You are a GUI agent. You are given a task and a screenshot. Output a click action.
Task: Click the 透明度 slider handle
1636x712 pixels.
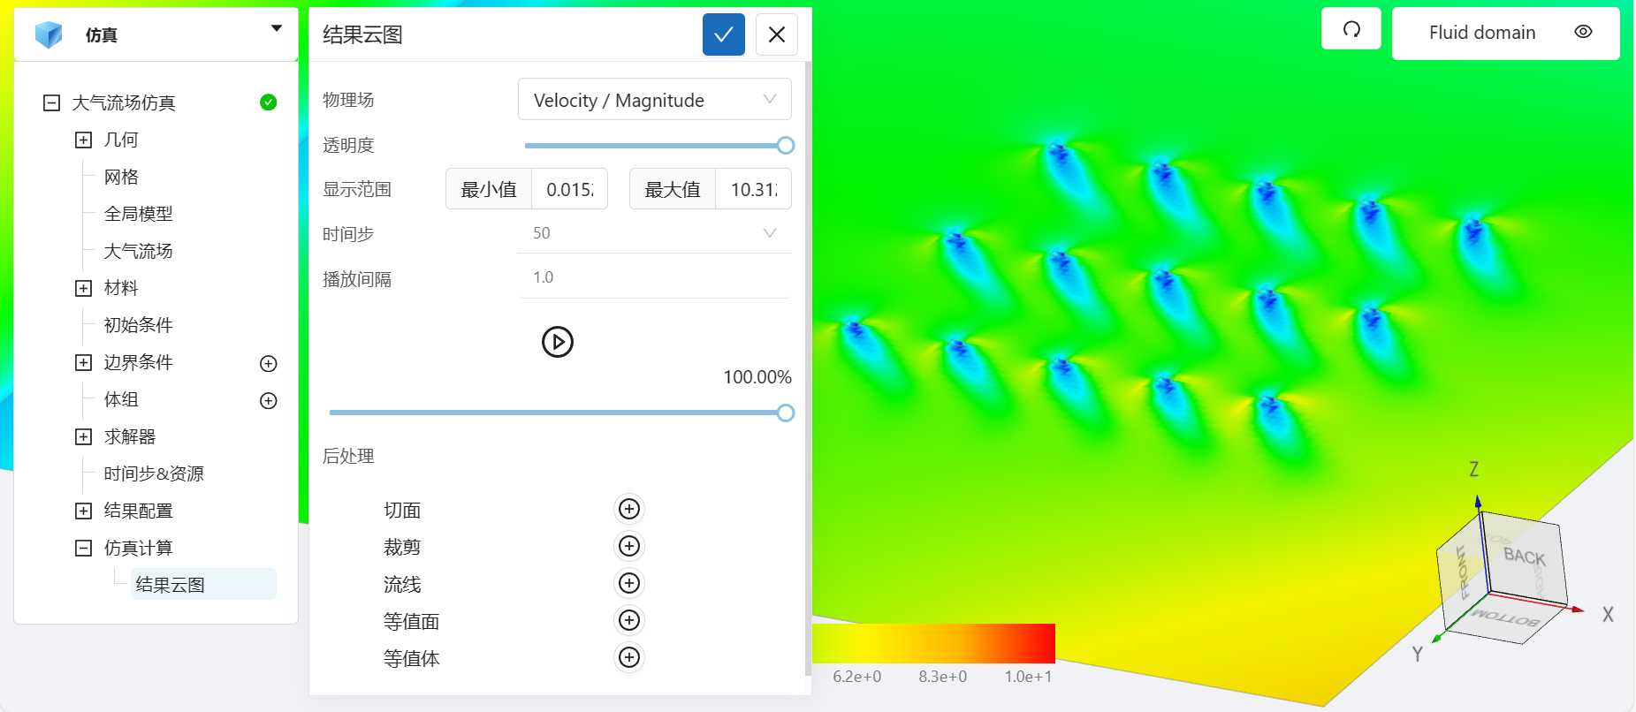pos(785,145)
